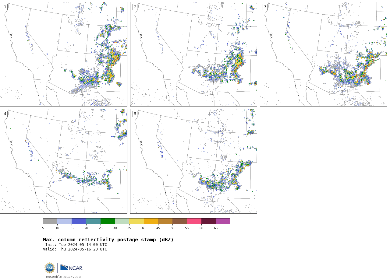Click the number 2 panel label

click(135, 7)
